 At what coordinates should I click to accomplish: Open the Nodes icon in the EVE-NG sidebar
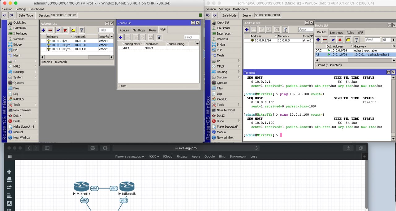pos(9,180)
